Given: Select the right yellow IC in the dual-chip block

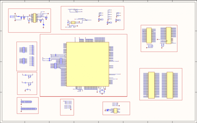Looking at the screenshot, I should pos(169,36).
